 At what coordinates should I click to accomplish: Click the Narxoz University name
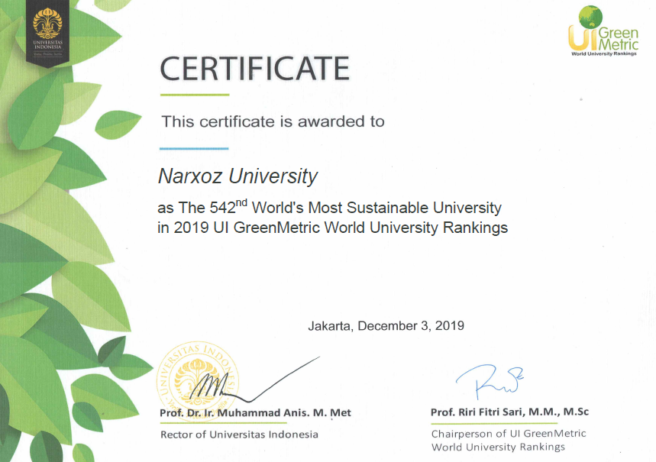[x=238, y=176]
